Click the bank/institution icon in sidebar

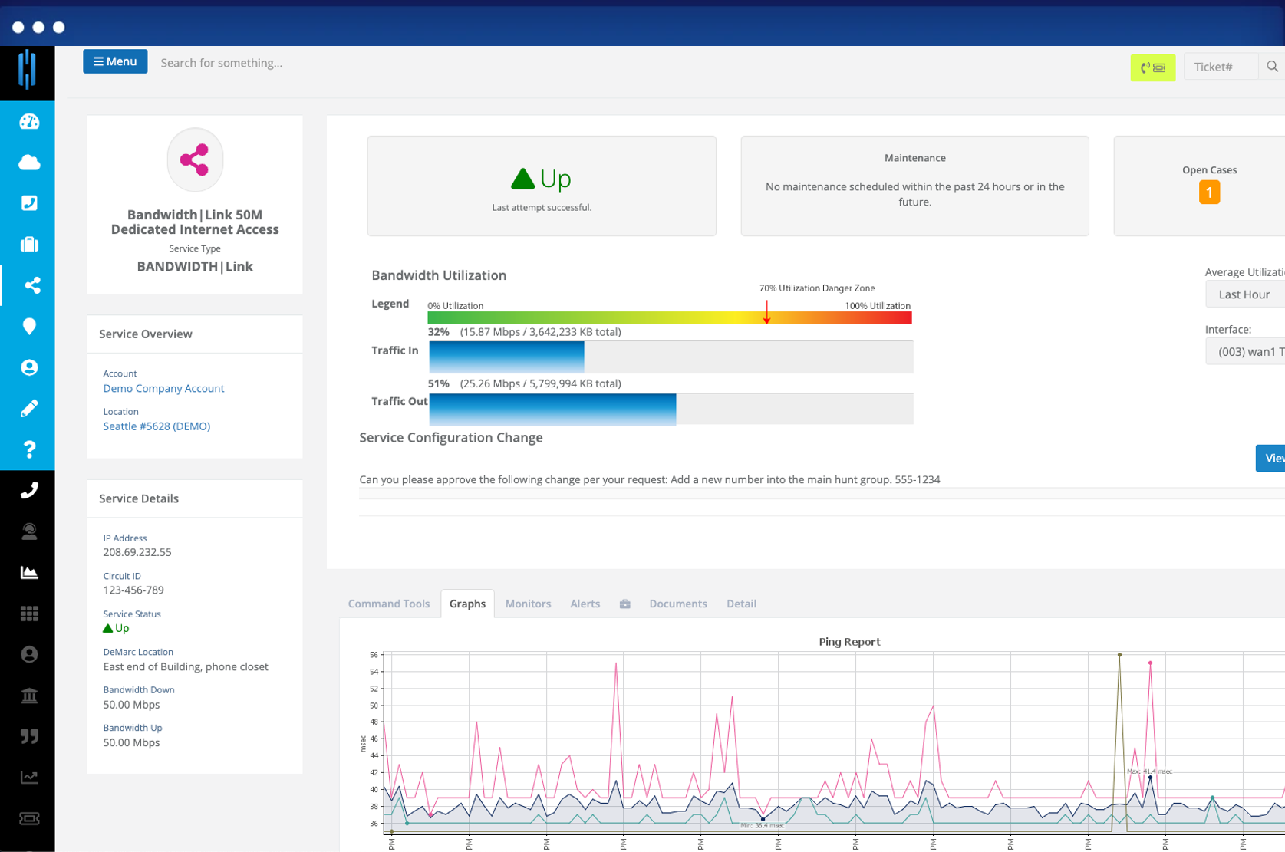point(28,696)
